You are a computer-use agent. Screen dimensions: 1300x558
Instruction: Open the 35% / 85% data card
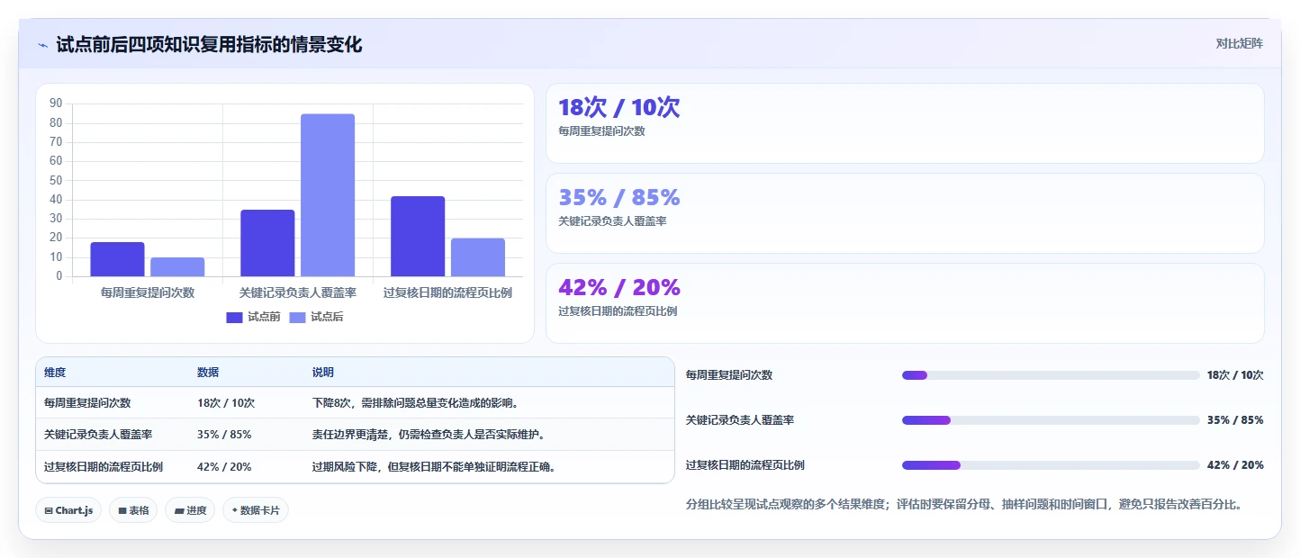click(905, 213)
